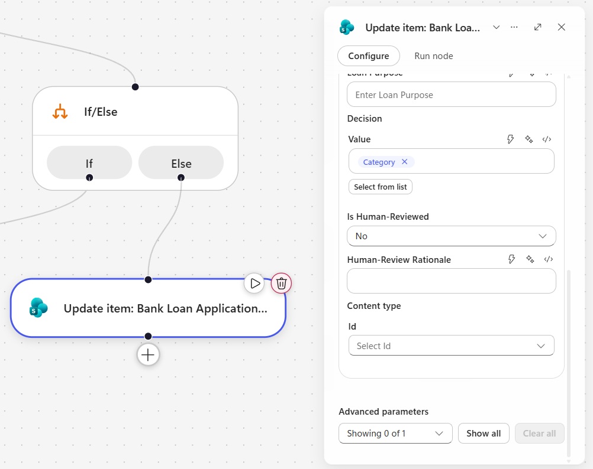Remove the Category token from Value field

[x=404, y=162]
